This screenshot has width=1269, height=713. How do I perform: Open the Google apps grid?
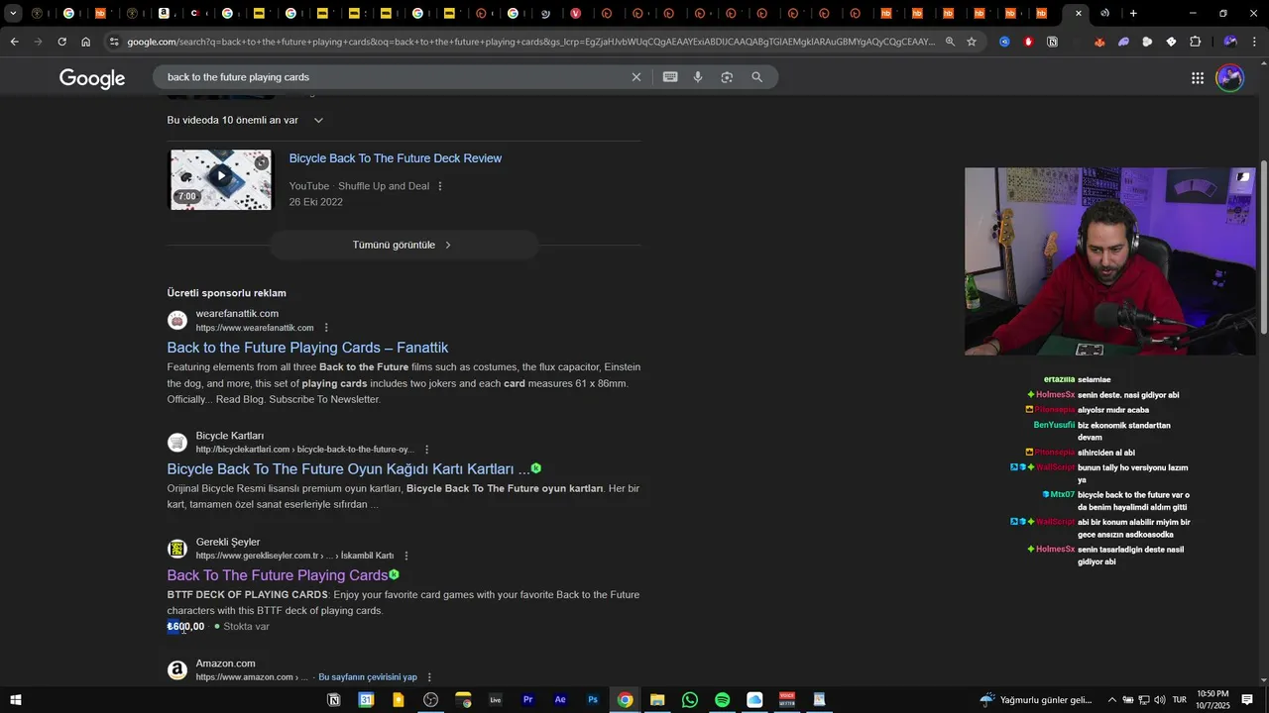pyautogui.click(x=1198, y=78)
